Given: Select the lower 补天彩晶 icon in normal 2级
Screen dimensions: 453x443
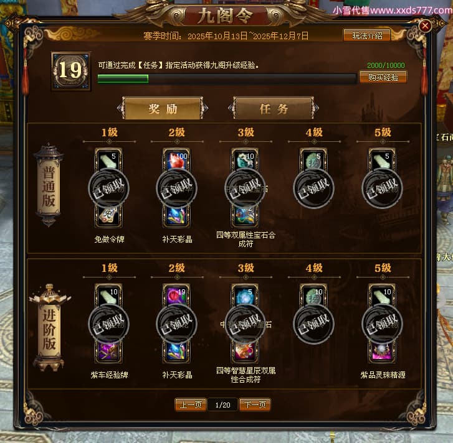Looking at the screenshot, I should (x=176, y=216).
